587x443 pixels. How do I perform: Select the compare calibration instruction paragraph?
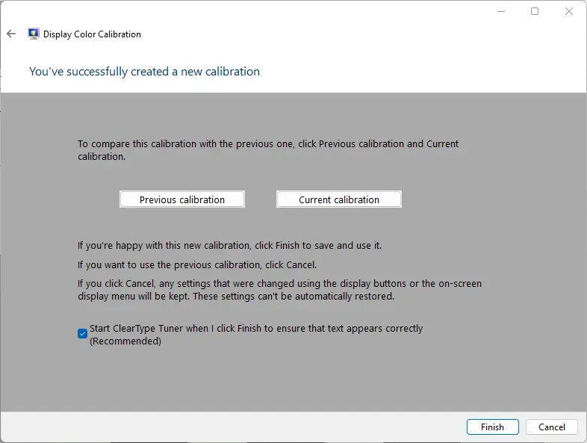[268, 150]
